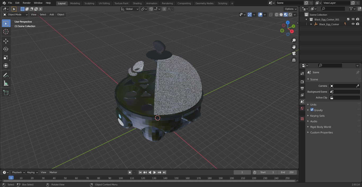
Task: Click the Blender logo menu icon
Action: 4,3
